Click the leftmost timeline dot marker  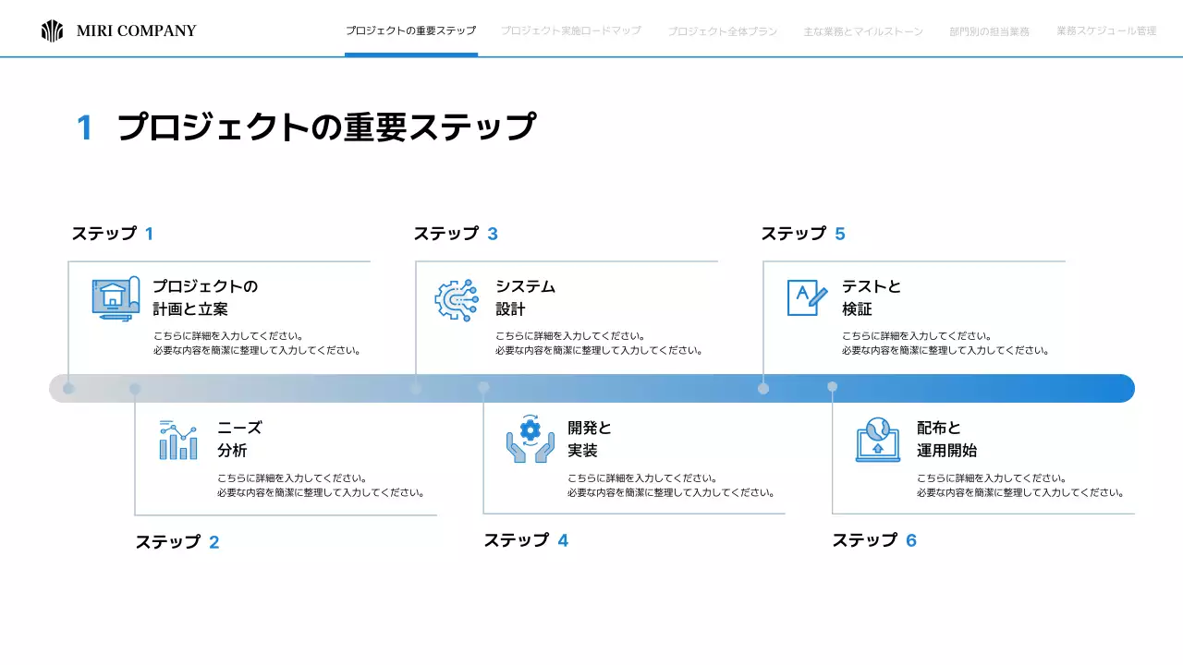click(x=68, y=388)
